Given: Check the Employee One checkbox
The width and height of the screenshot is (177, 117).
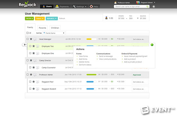Looking at the screenshot, I should [x=30, y=53].
